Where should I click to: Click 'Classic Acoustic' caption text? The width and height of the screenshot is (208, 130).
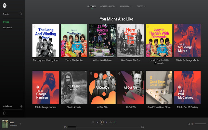(74, 107)
